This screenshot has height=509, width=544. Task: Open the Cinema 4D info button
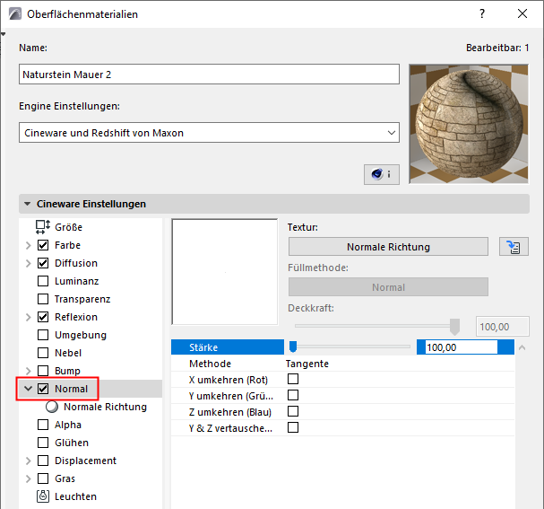(x=381, y=174)
